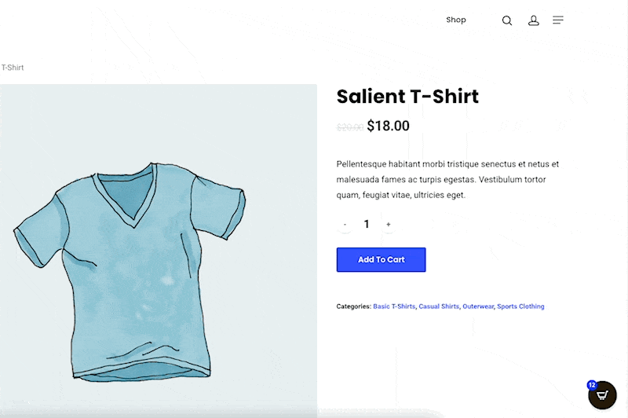Open the user account icon

tap(533, 20)
